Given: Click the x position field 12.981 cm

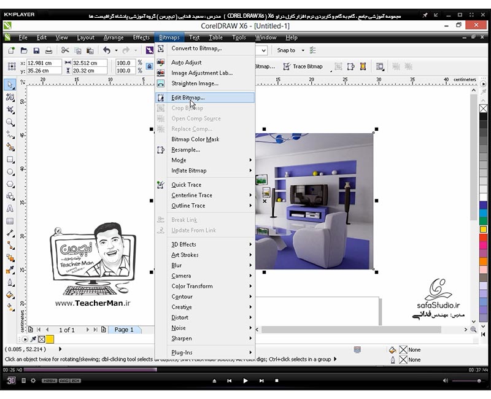Looking at the screenshot, I should tap(44, 63).
